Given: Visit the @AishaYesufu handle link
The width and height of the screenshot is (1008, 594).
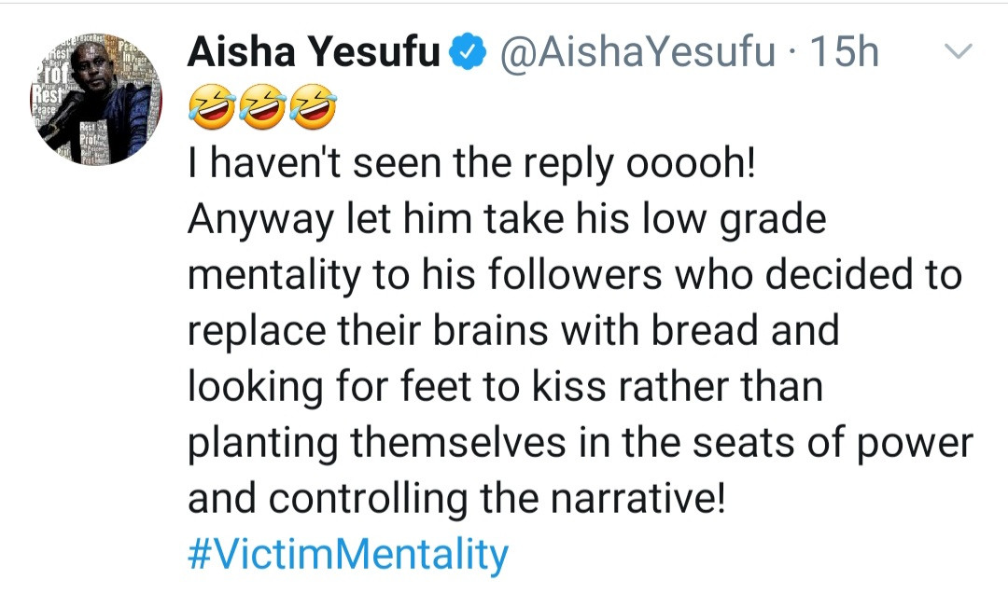Looking at the screenshot, I should click(638, 54).
